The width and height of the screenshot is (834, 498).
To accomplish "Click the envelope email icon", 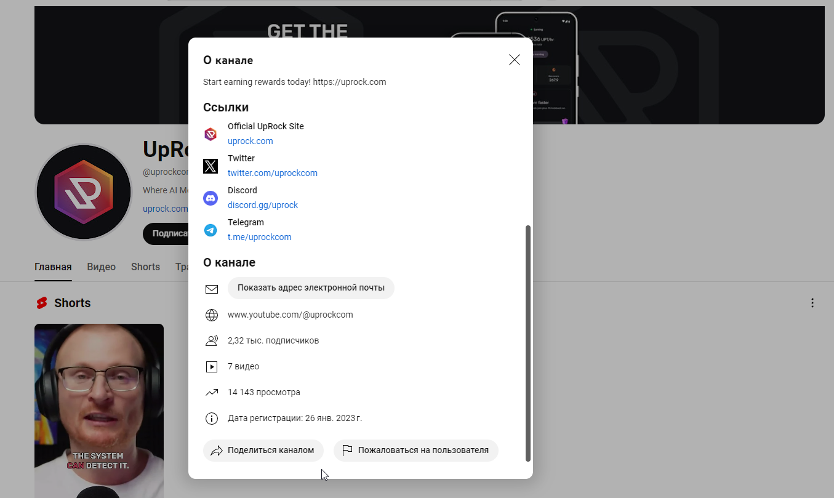I will point(212,289).
